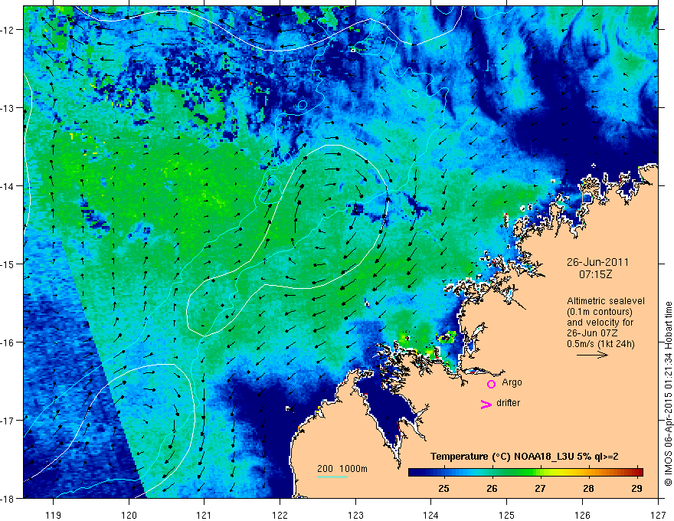Click the temperature color bar
The height and width of the screenshot is (521, 674).
pos(525,472)
